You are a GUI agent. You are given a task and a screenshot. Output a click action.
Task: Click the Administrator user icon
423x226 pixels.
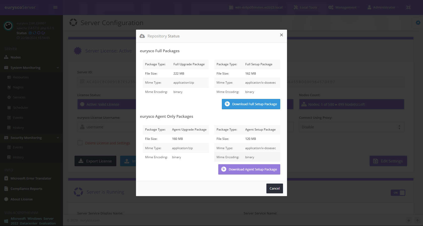[369, 7]
